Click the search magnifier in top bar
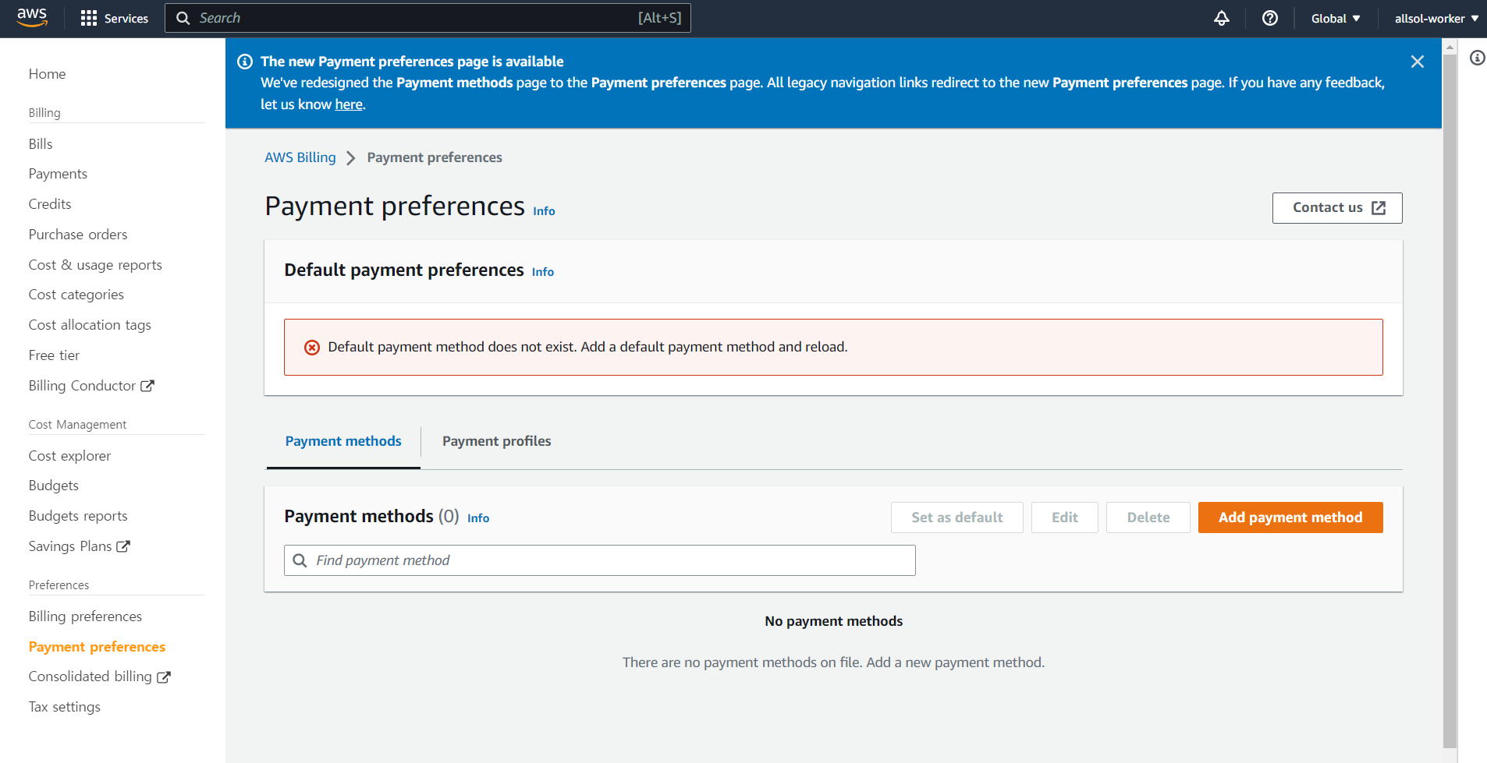The image size is (1487, 763). point(183,18)
